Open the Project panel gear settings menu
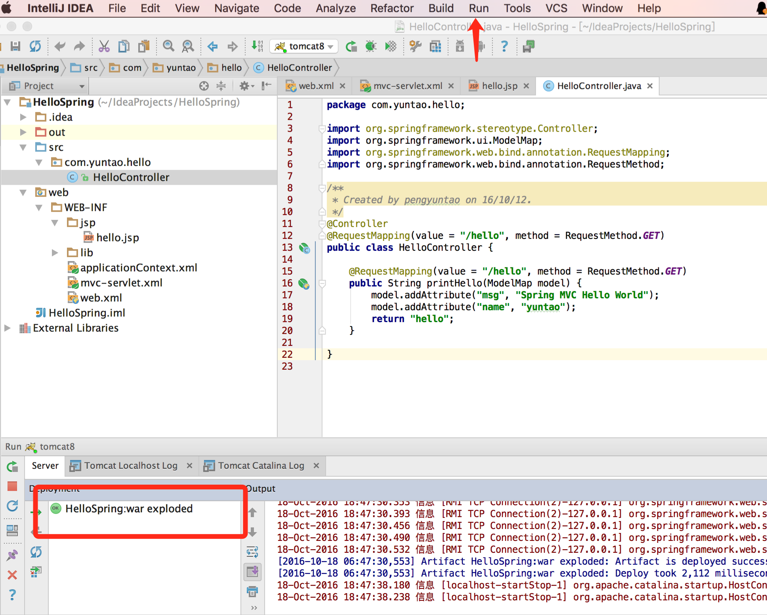The width and height of the screenshot is (767, 615). pos(246,86)
